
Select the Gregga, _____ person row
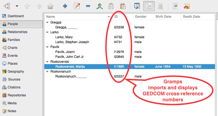coord(130,27)
